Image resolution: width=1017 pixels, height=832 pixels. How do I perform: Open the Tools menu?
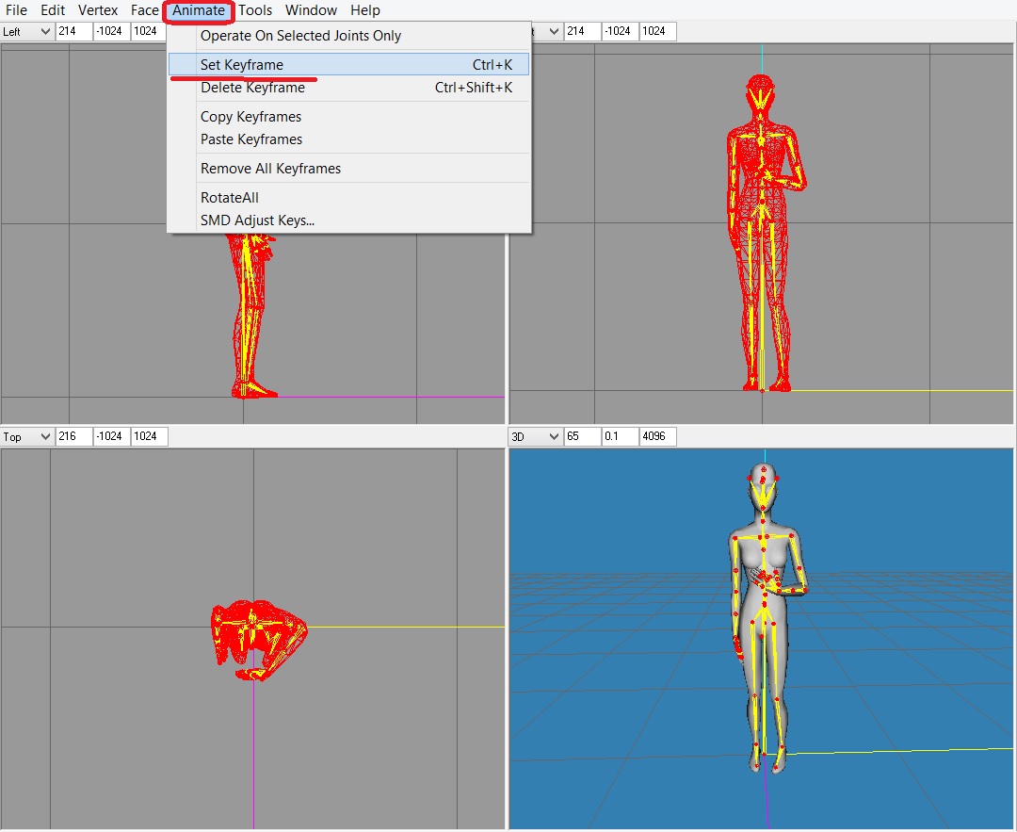254,10
